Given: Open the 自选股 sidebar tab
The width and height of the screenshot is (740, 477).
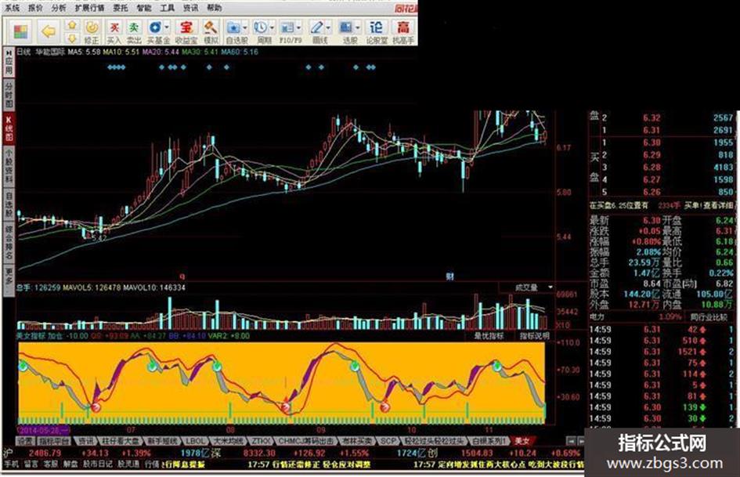Looking at the screenshot, I should (x=9, y=204).
